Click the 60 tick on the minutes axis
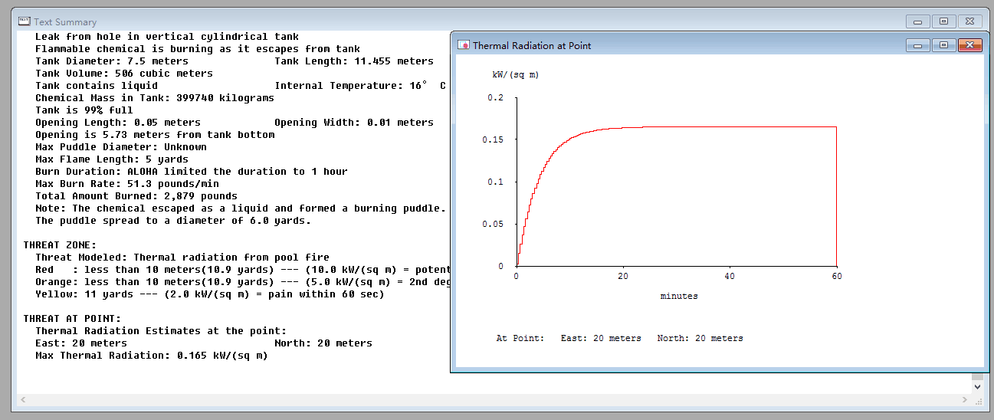This screenshot has width=994, height=420. [836, 277]
